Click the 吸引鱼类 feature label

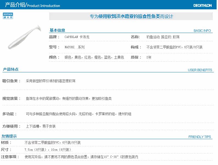pos(12,81)
